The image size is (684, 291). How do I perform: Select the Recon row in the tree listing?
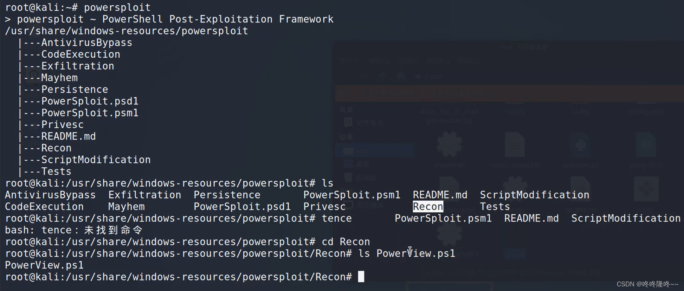coord(56,148)
